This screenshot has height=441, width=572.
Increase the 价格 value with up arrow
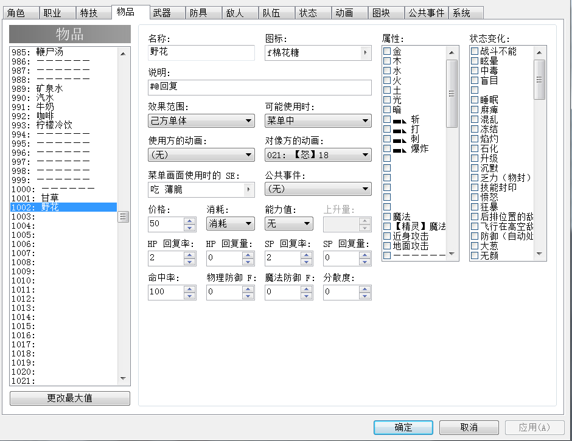click(190, 220)
